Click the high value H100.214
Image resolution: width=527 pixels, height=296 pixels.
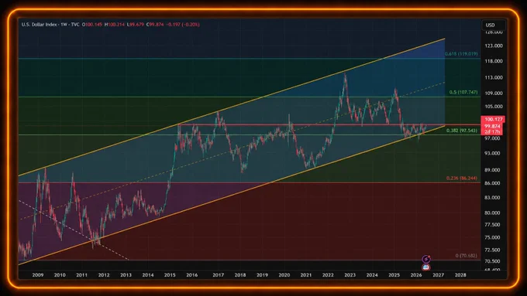click(115, 25)
